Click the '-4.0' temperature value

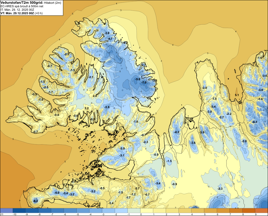coord(57,193)
